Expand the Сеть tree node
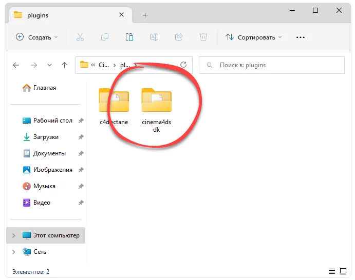 [13, 252]
